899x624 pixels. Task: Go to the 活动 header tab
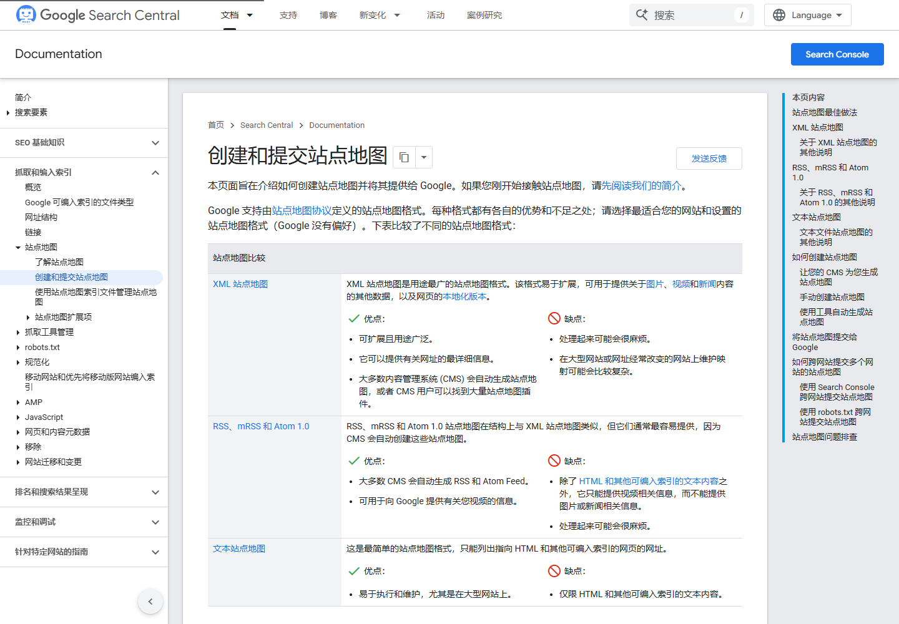[436, 15]
